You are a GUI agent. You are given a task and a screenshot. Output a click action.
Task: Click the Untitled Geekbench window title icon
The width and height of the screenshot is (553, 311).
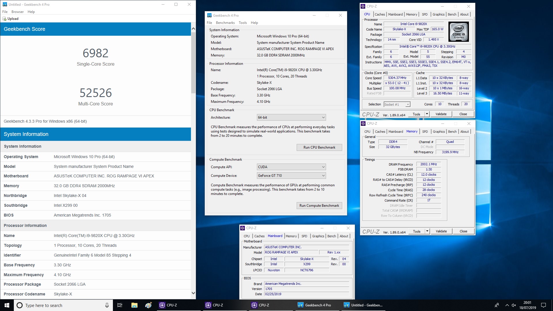[x=5, y=4]
